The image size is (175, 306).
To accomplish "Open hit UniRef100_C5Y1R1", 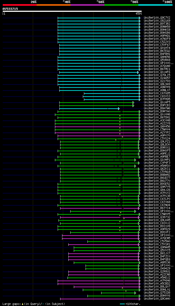I will coord(157,244).
